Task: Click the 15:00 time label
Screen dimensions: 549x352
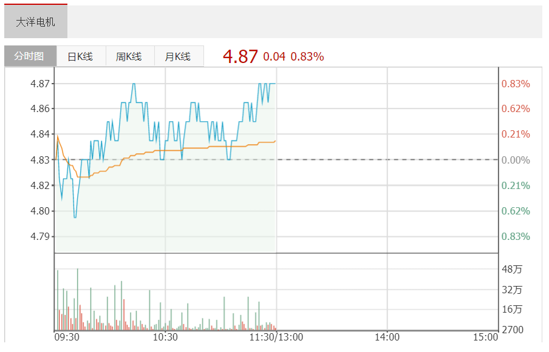Action: tap(486, 337)
